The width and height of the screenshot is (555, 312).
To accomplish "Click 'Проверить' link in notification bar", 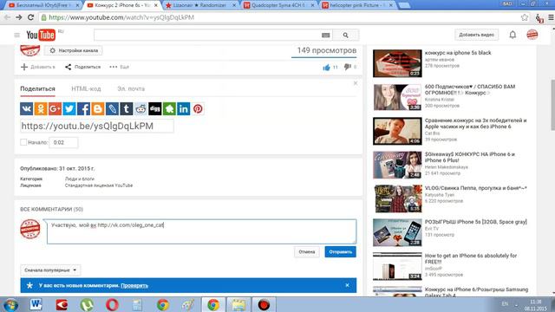I will pyautogui.click(x=134, y=285).
